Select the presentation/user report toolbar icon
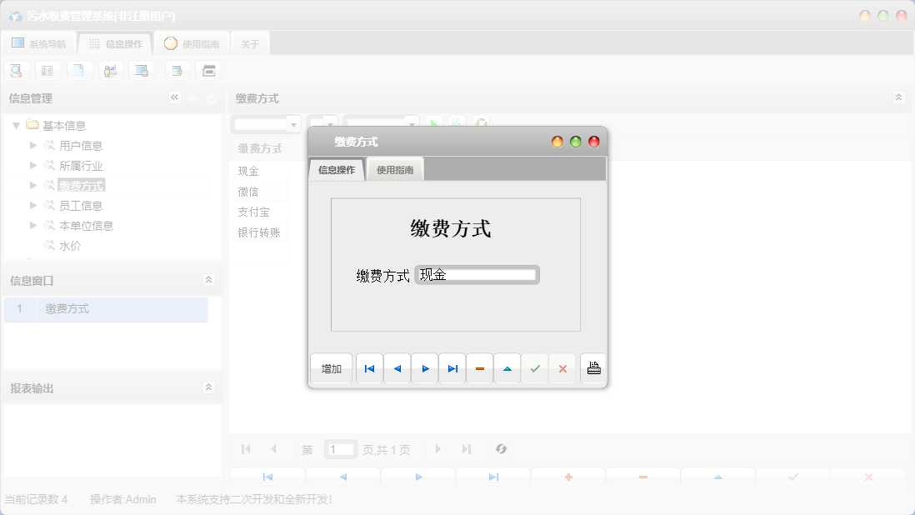915x515 pixels. click(111, 70)
